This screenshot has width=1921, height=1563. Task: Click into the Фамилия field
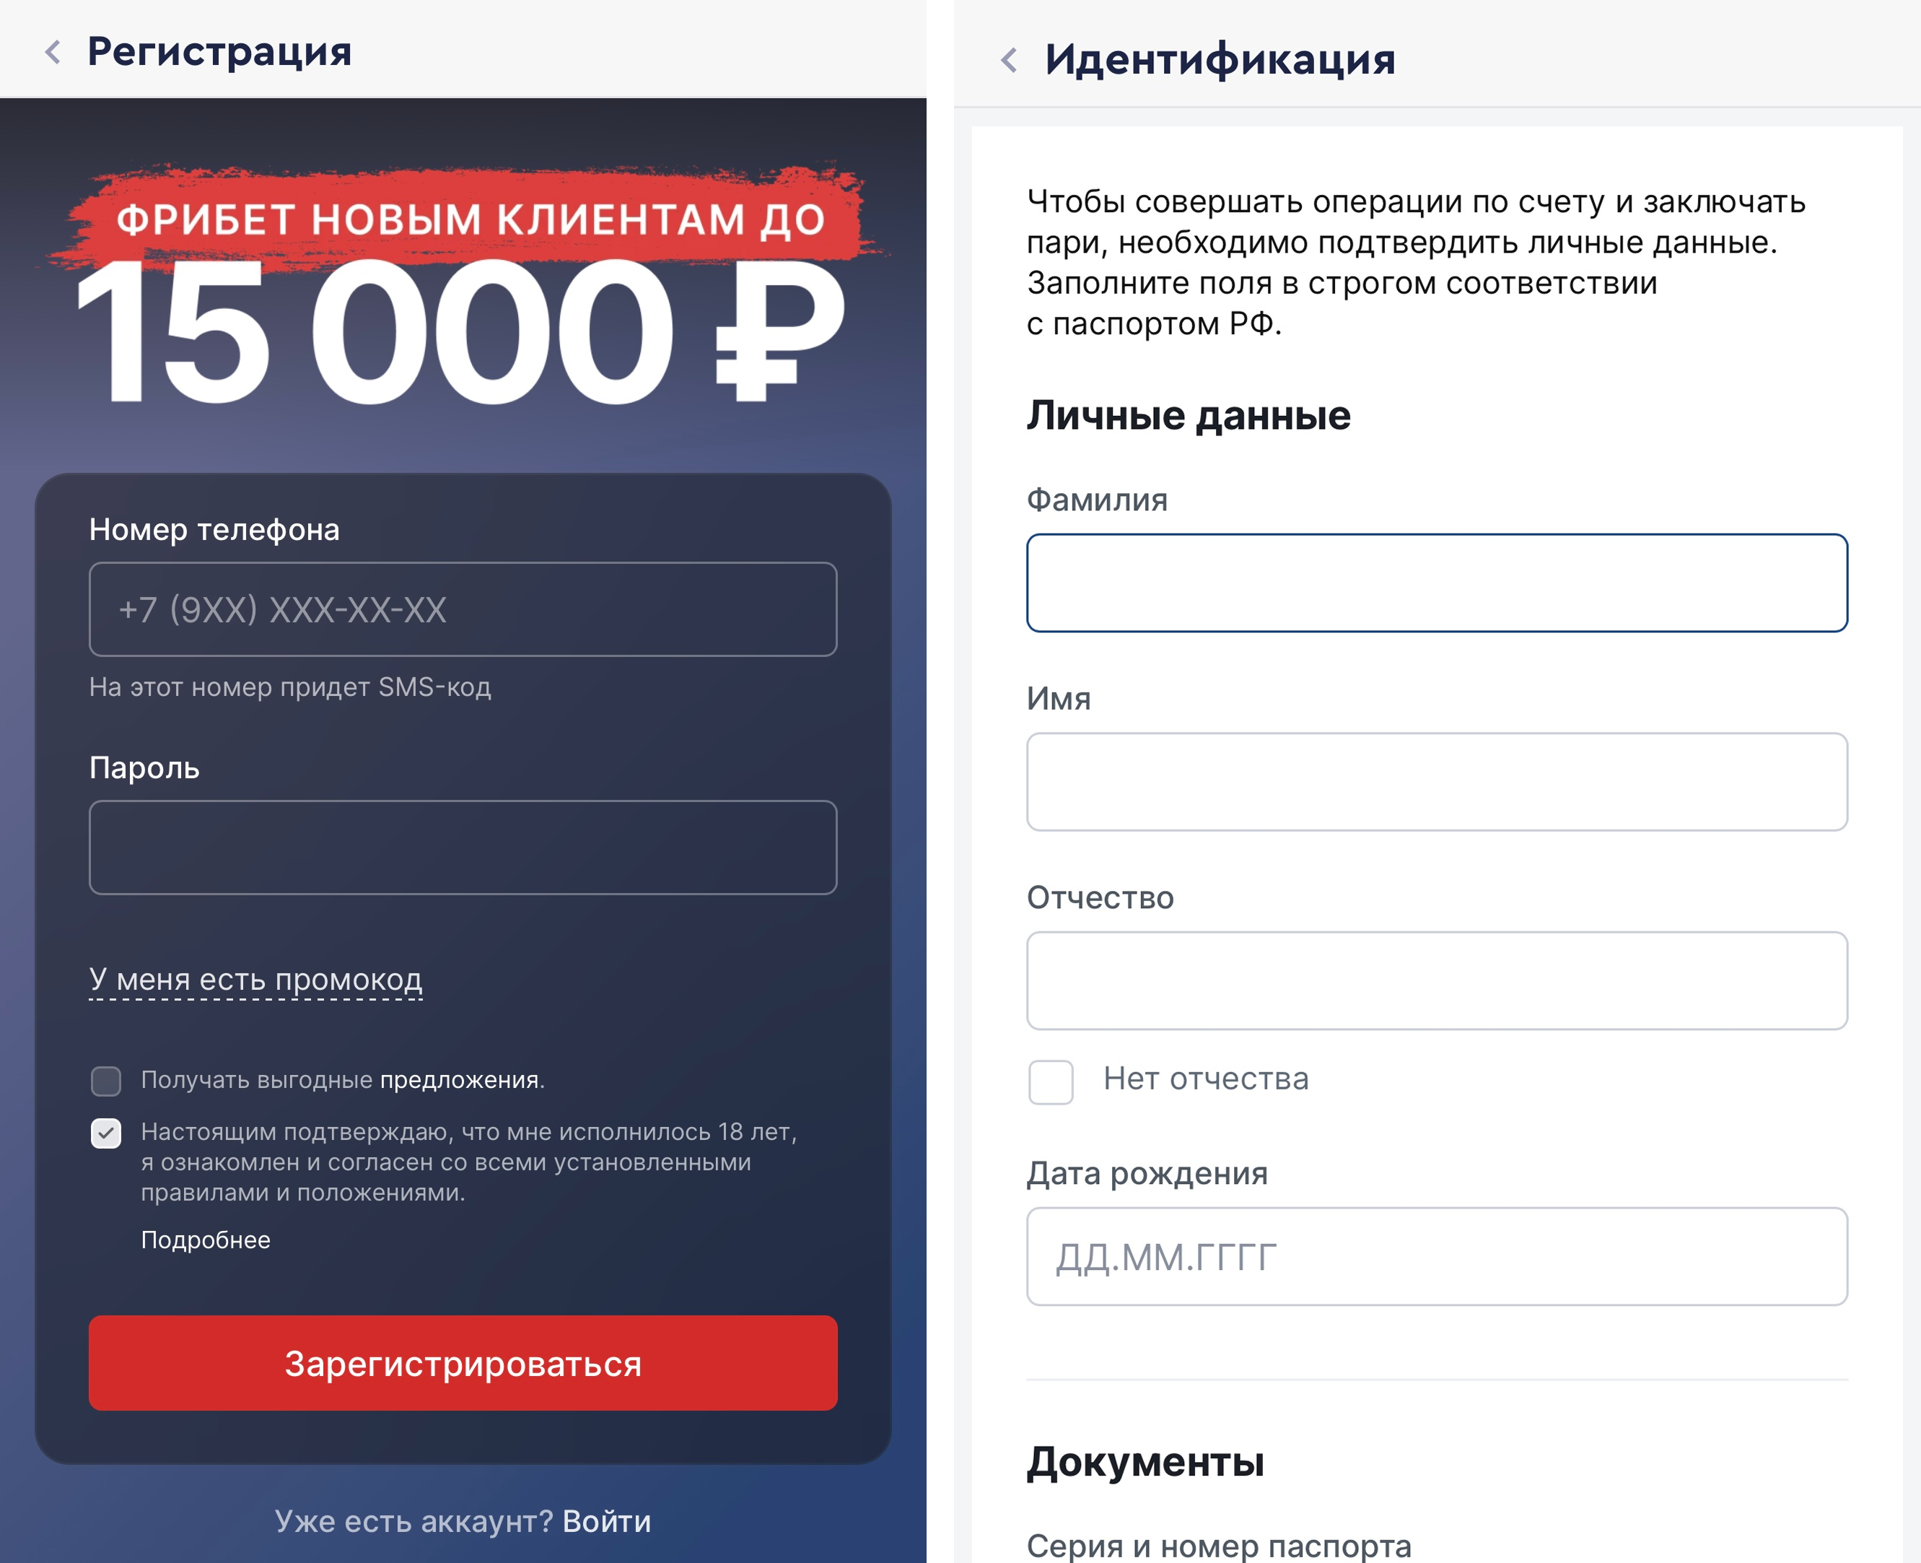1437,583
